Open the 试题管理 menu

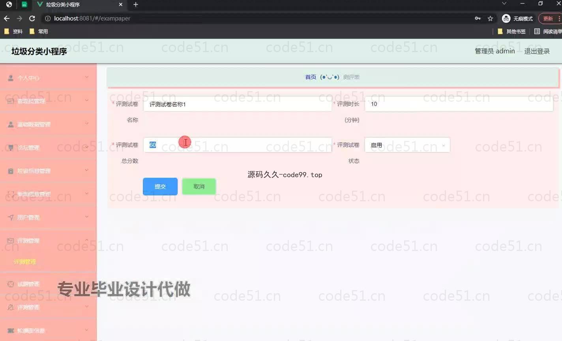tap(48, 284)
